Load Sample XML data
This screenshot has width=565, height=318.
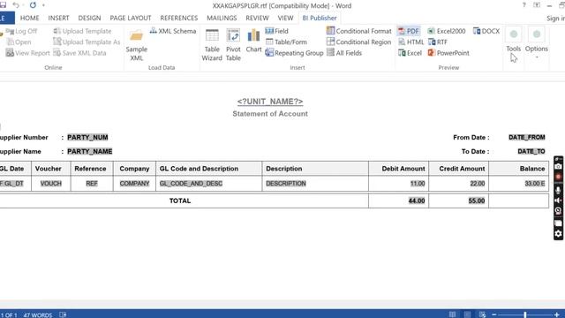click(x=137, y=45)
